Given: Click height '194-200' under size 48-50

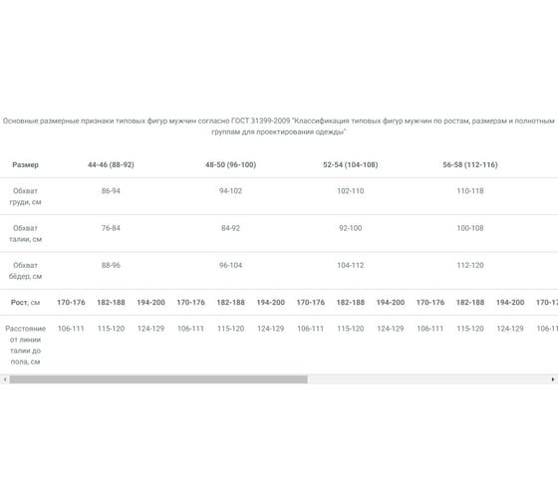Looking at the screenshot, I should point(270,303).
